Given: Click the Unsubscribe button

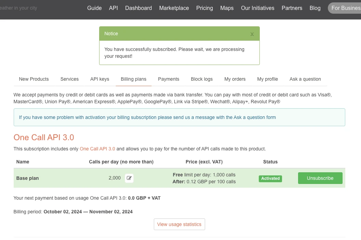Looking at the screenshot, I should [320, 178].
